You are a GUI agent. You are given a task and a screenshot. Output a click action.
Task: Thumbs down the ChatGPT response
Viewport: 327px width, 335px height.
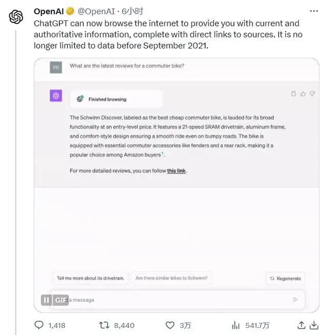pos(312,93)
